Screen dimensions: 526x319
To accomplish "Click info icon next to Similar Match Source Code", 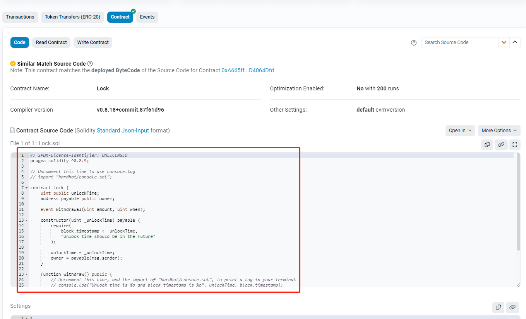I will (90, 64).
